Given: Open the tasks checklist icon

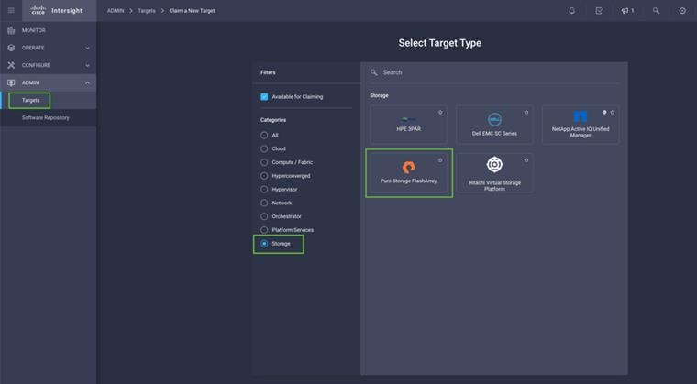Looking at the screenshot, I should pos(599,11).
